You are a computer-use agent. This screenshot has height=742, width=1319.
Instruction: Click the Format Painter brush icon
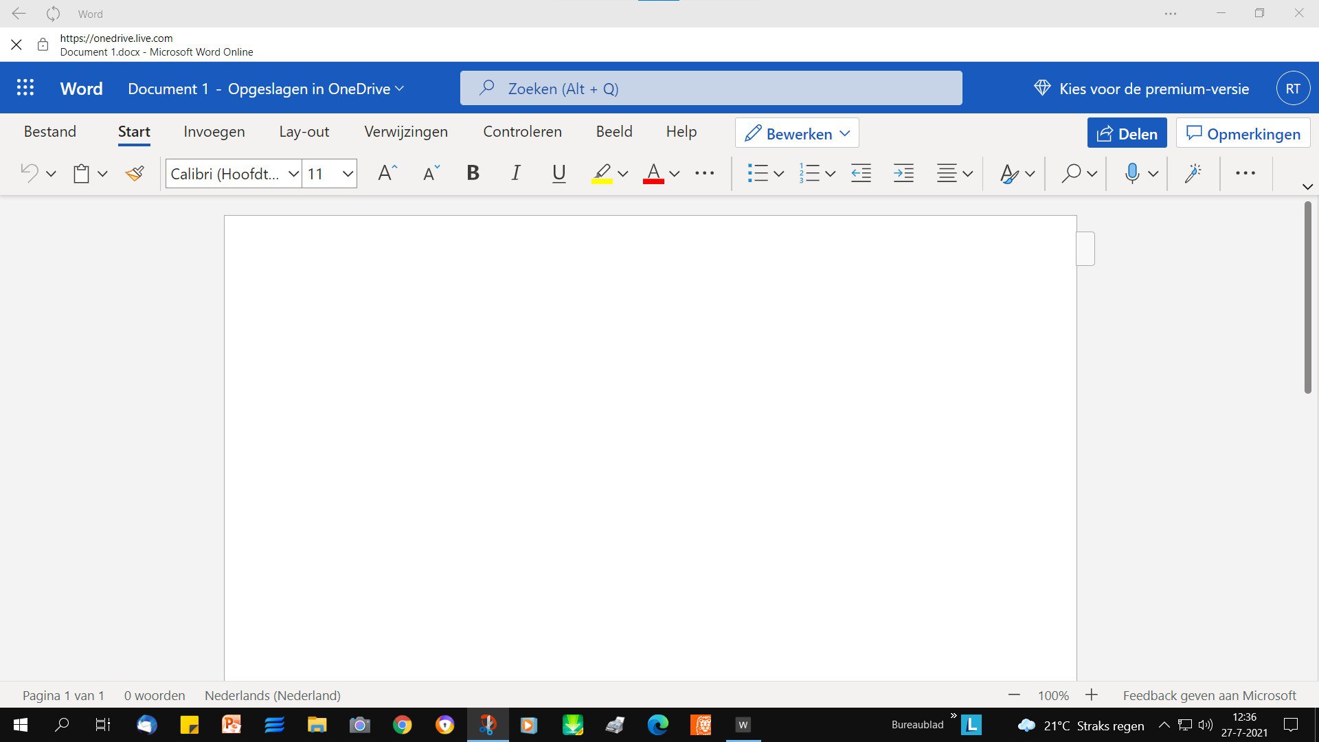135,173
